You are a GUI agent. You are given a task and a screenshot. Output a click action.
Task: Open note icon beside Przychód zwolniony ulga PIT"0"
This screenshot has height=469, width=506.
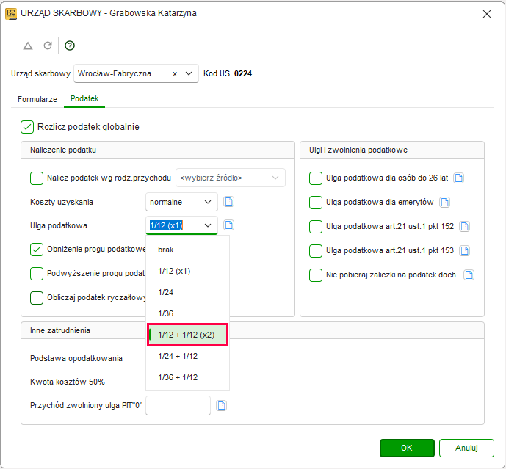coord(221,405)
